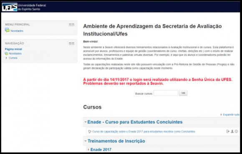The width and height of the screenshot is (242, 154).
Task: Click the forum icon beside Novidades in Menu Principal
Action: coord(7,30)
